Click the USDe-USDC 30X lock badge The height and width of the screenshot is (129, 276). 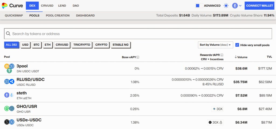215,122
